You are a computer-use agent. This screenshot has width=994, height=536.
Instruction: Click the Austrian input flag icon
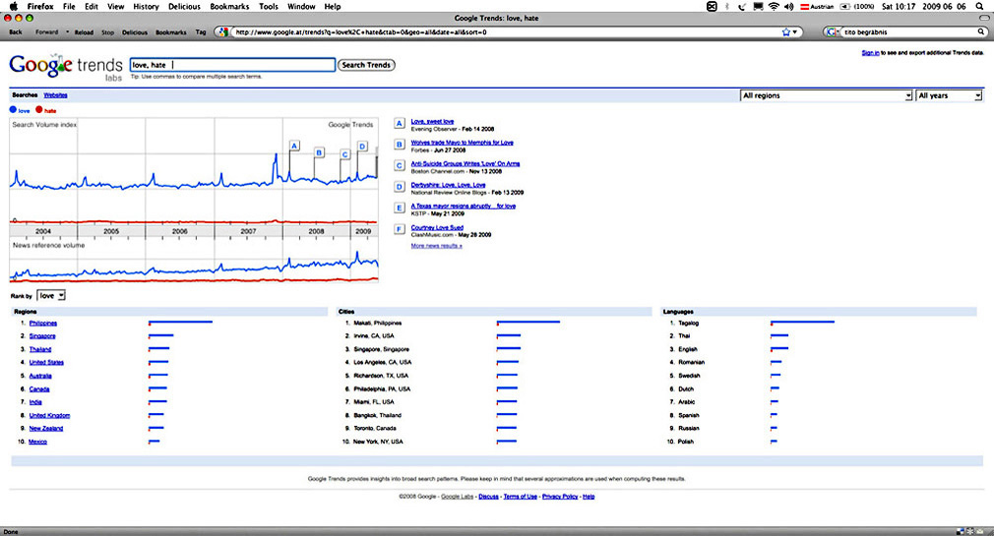coord(804,6)
